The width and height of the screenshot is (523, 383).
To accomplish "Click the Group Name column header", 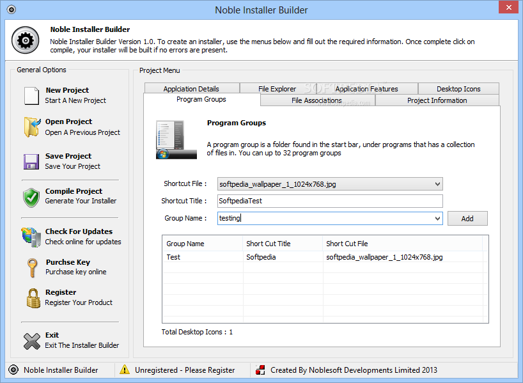I will point(203,244).
